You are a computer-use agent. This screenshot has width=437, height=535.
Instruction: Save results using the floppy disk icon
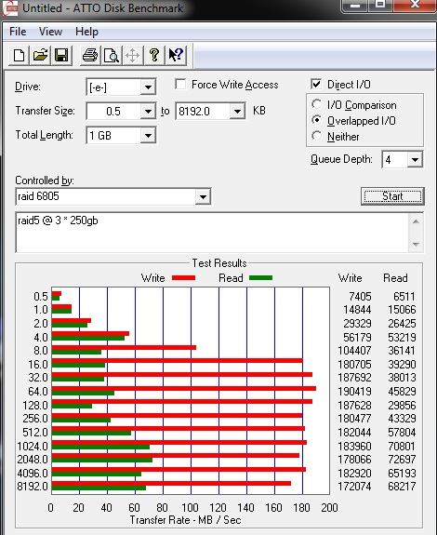(61, 55)
